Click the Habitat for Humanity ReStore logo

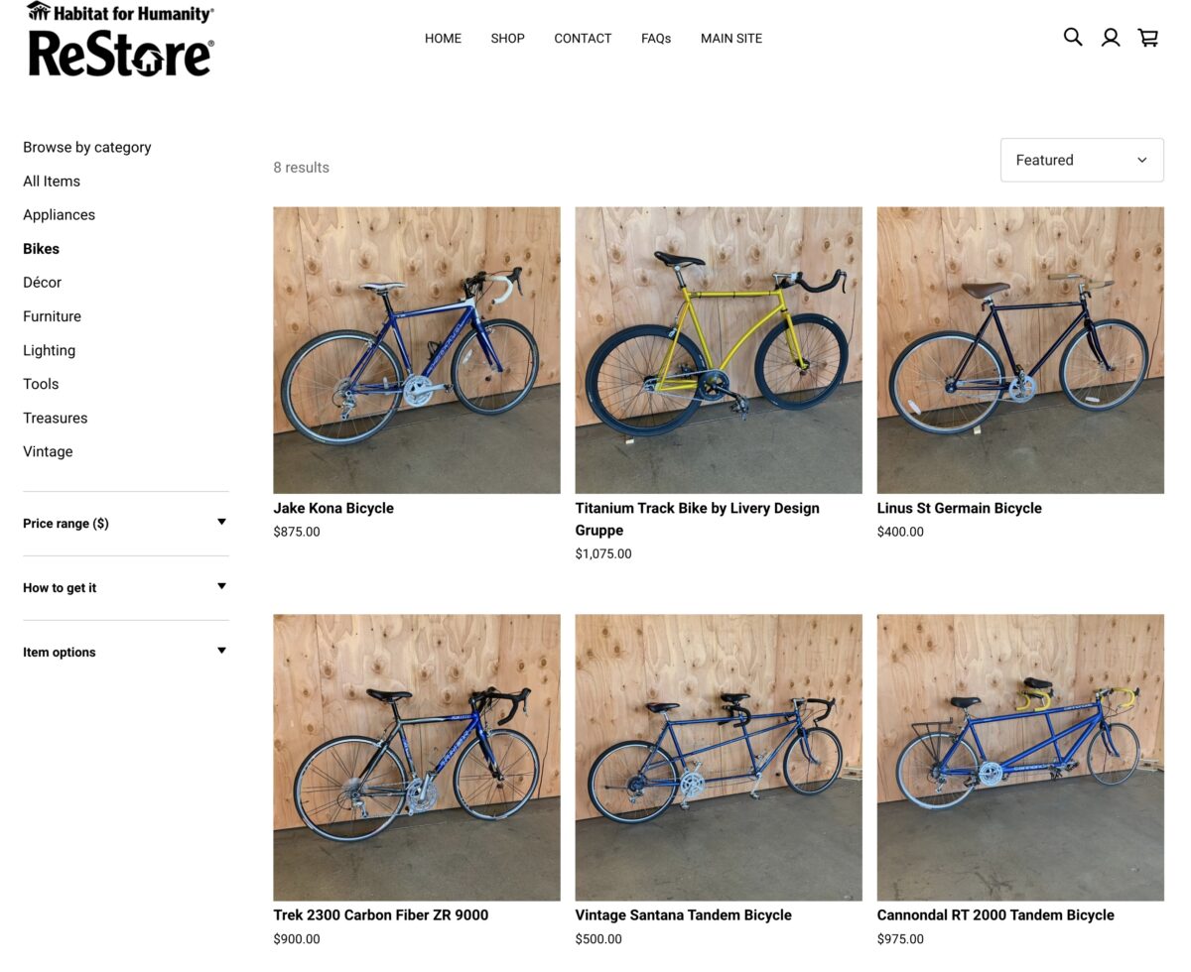pyautogui.click(x=121, y=41)
